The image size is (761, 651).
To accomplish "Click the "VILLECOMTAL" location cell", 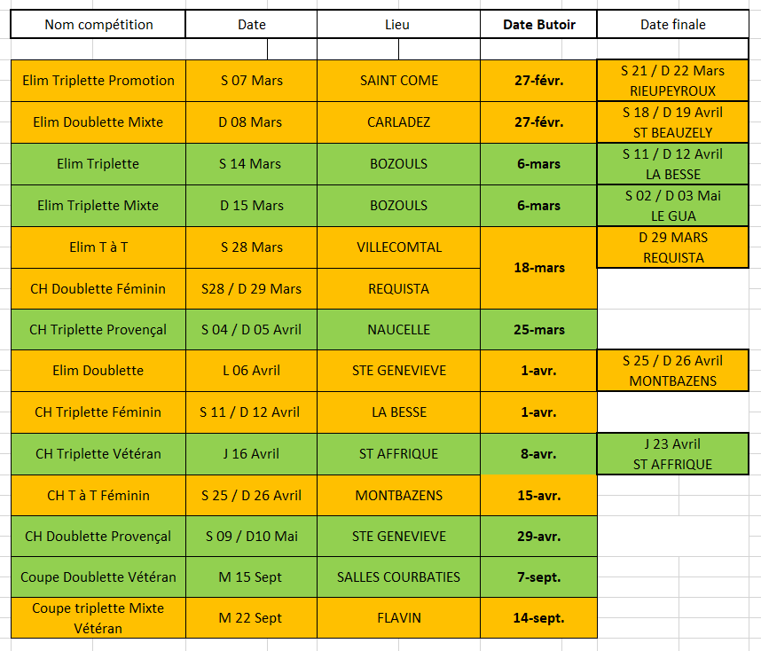I will (398, 247).
